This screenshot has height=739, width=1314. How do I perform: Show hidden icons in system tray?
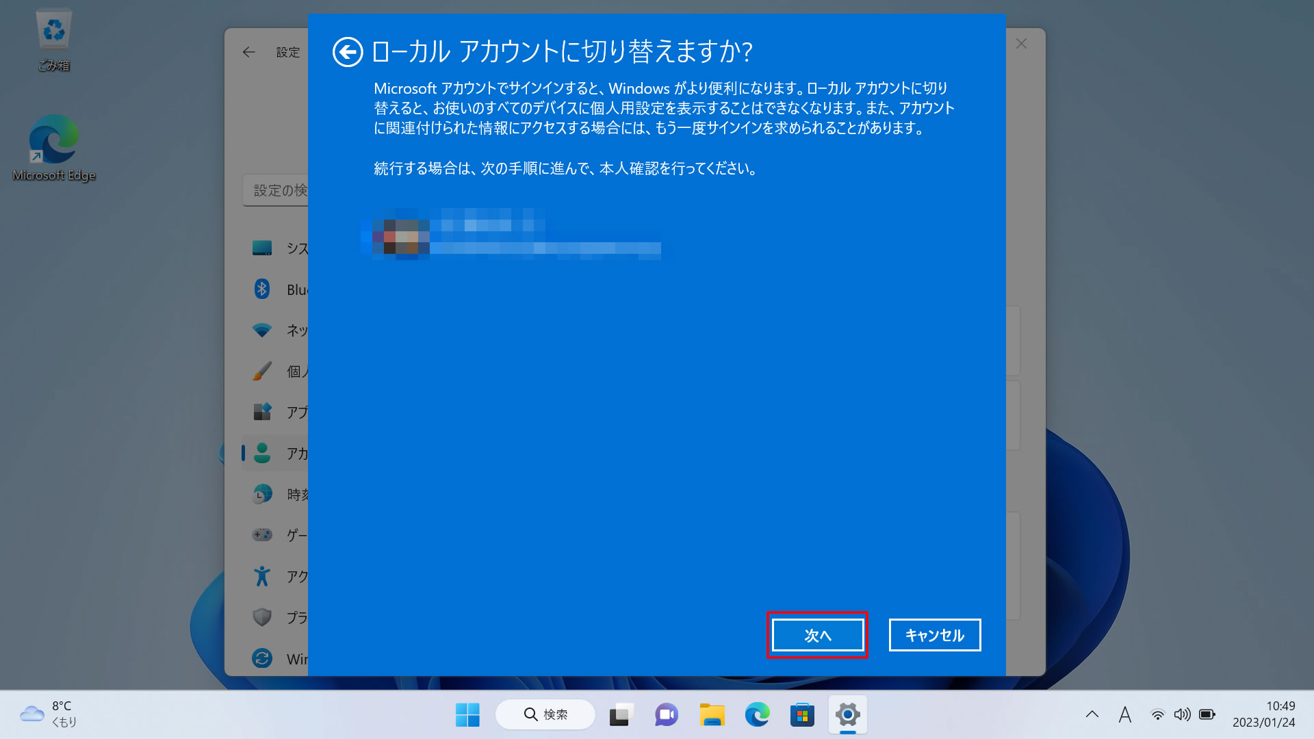1092,714
